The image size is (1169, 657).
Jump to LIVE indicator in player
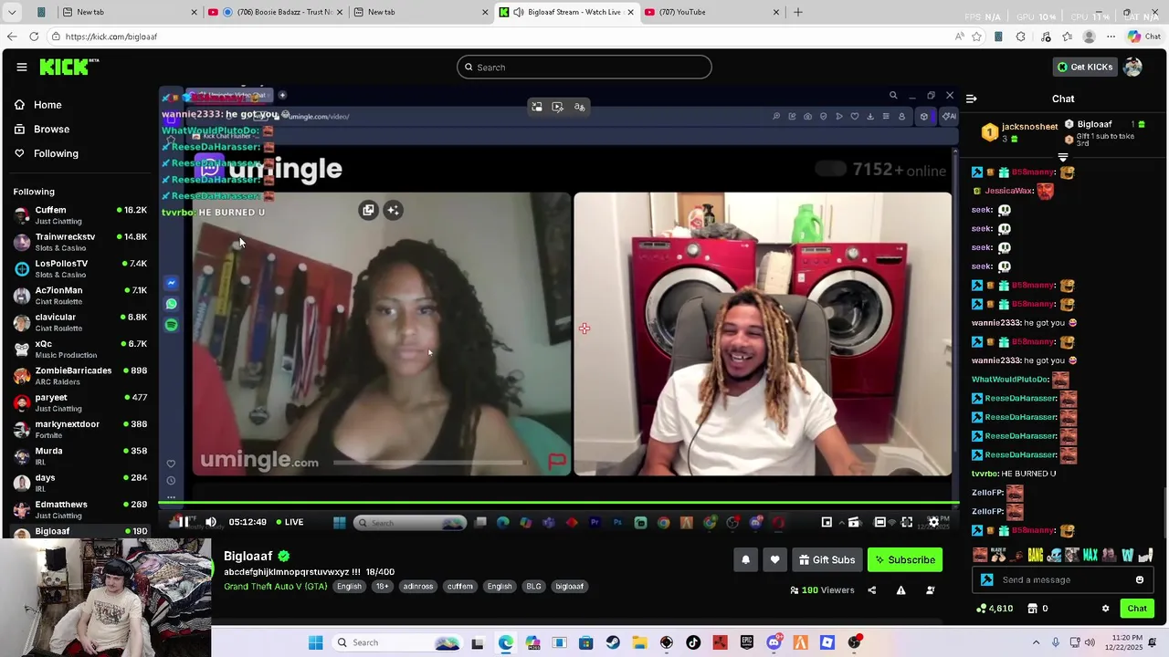pos(290,522)
